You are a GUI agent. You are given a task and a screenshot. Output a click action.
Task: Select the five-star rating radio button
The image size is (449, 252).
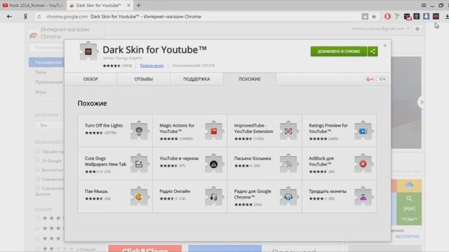tap(38, 218)
